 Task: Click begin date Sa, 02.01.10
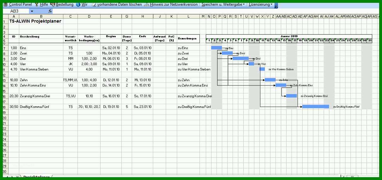coord(111,48)
